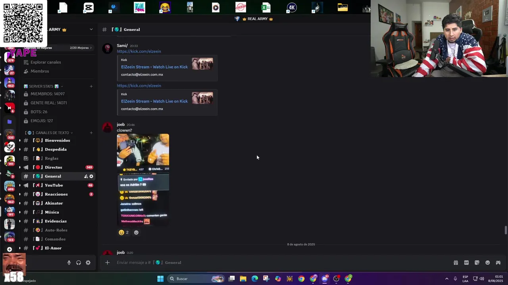Viewport: 508px width, 285px height.
Task: Open the Directos announcement channel
Action: pyautogui.click(x=54, y=167)
